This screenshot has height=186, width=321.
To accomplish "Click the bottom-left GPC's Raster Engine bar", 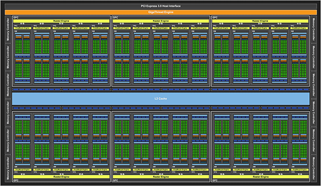I will (x=61, y=177).
